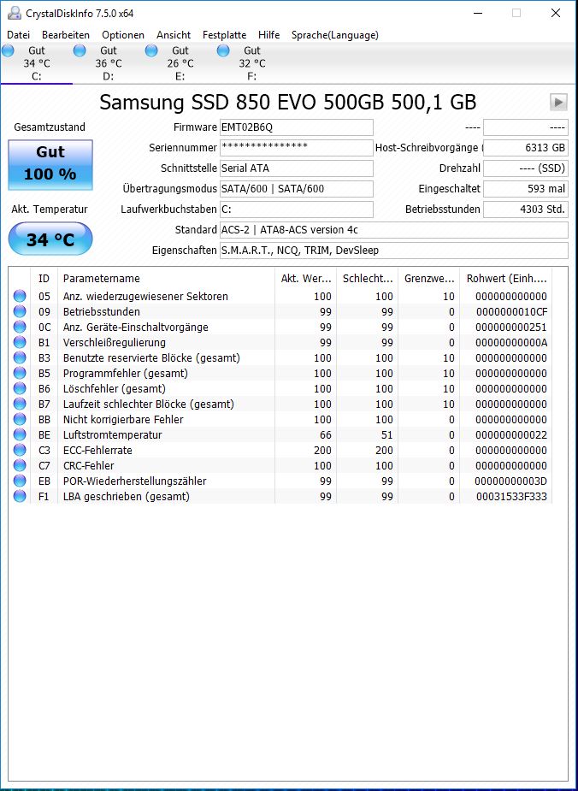Click the Akt. Wer... column header
Screen dimensions: 578x791
pos(305,279)
